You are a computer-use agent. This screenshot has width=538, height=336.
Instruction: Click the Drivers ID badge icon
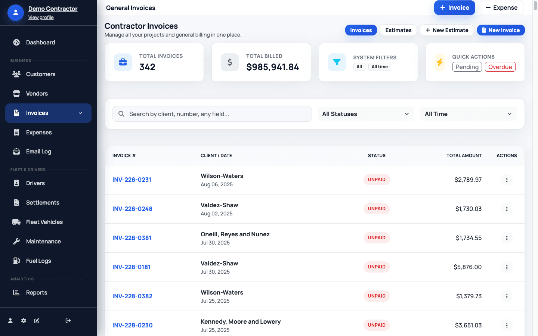click(x=16, y=183)
